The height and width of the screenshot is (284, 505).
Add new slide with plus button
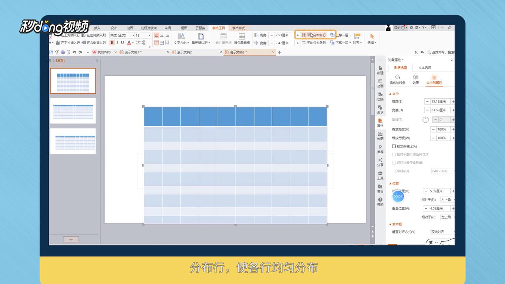[x=71, y=239]
